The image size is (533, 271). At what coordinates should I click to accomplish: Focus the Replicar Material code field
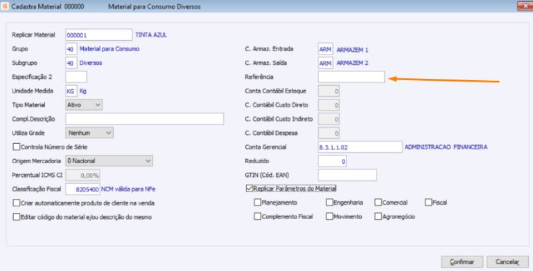[x=98, y=35]
